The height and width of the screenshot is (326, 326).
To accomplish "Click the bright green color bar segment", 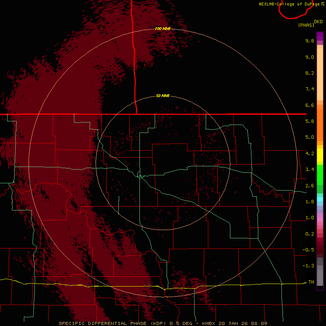I will coord(320,175).
